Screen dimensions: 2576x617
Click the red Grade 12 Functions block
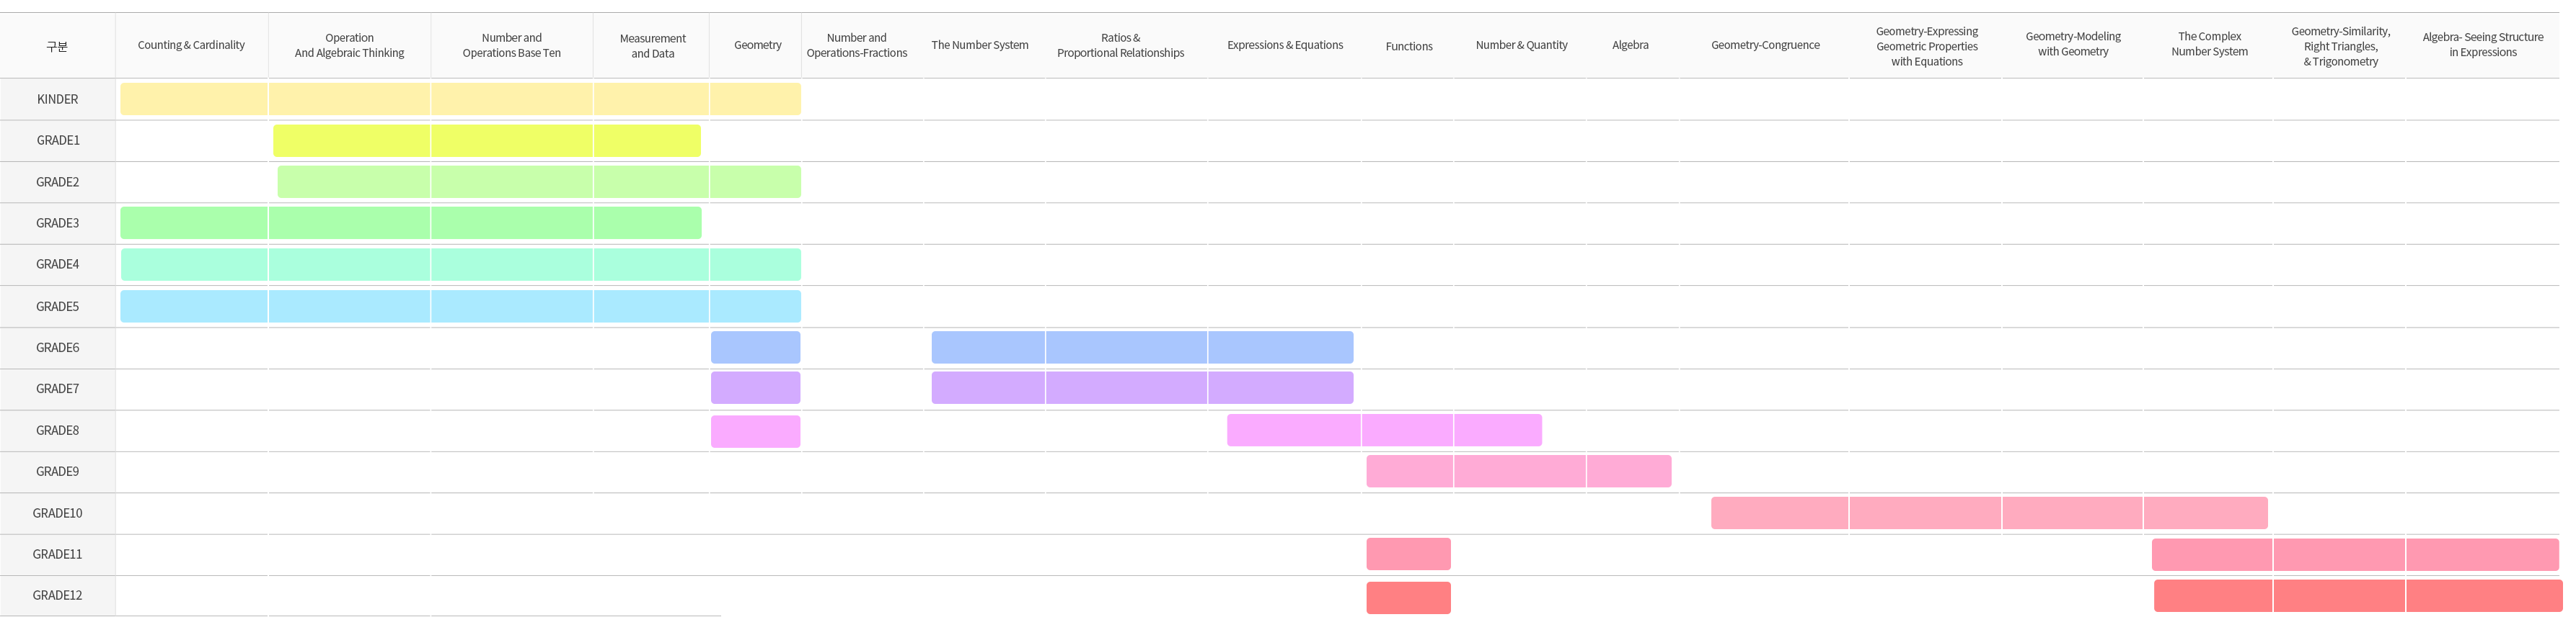(1408, 597)
